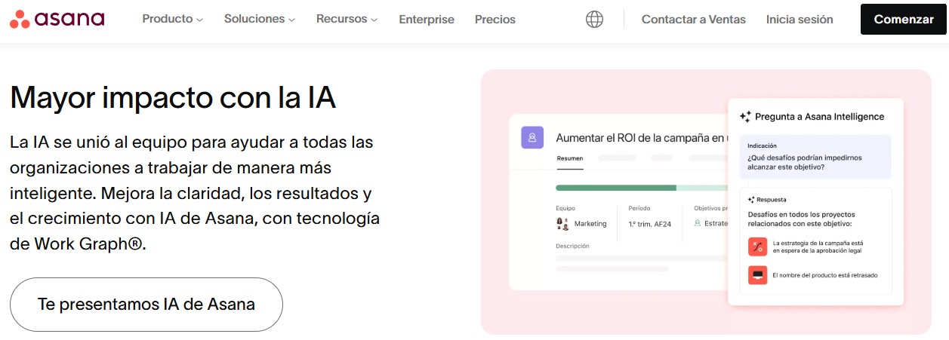Click the Inicia sesión link
This screenshot has width=949, height=340.
(800, 20)
